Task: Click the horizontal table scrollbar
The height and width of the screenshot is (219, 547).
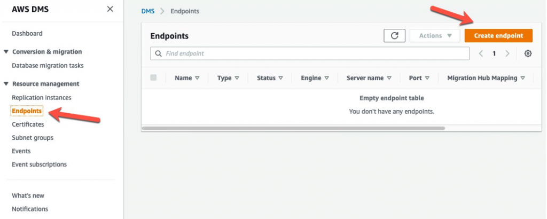Action: pos(293,128)
